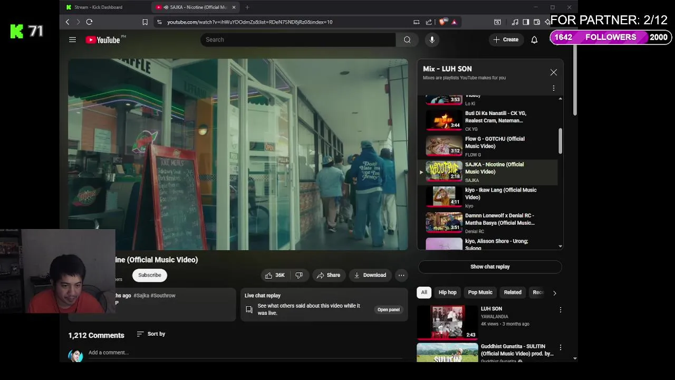Screen dimensions: 675x380
Task: Open a new browser tab
Action: pos(247,7)
